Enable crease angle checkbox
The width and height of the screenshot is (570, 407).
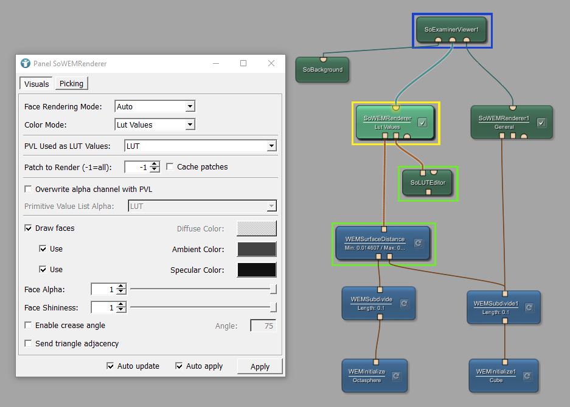point(29,326)
